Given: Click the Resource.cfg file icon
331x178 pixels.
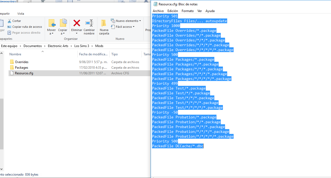Looking at the screenshot, I should [x=12, y=73].
